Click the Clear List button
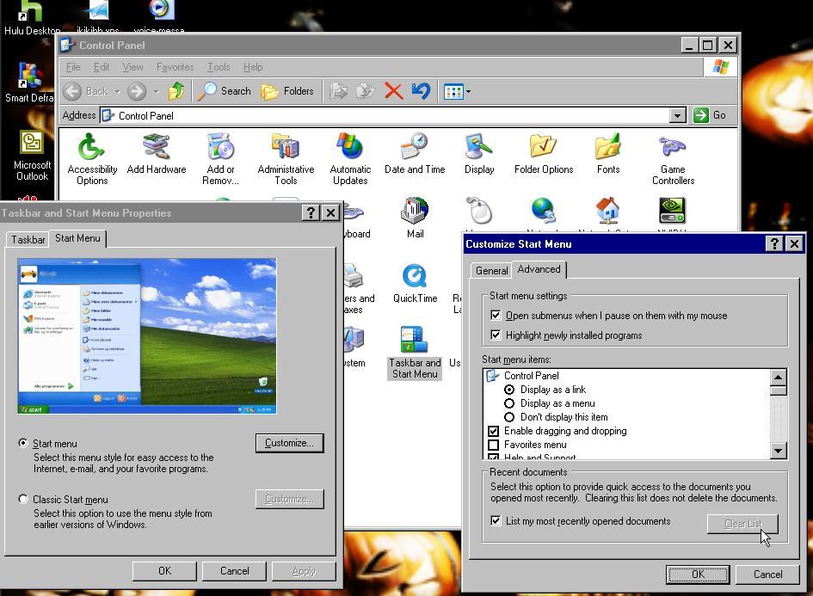813x596 pixels. tap(742, 524)
